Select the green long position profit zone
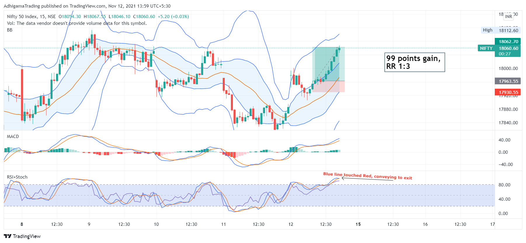Viewport: 526px width, 243px height. coord(328,64)
